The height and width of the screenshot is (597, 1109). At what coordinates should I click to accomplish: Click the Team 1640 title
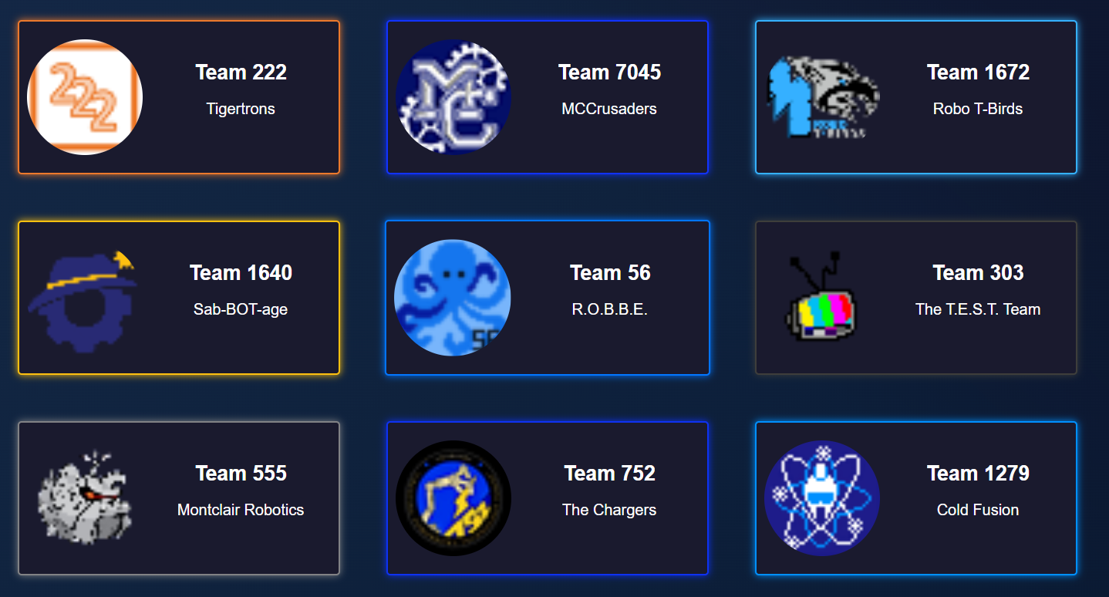[241, 273]
